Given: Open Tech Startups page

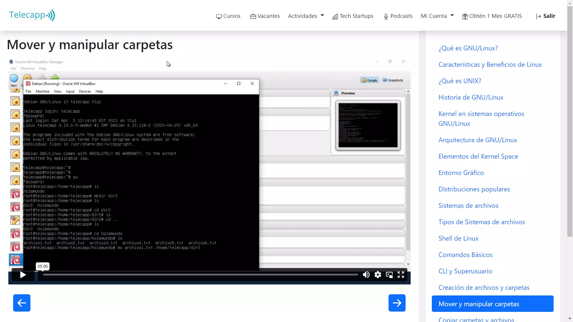Looking at the screenshot, I should (353, 16).
